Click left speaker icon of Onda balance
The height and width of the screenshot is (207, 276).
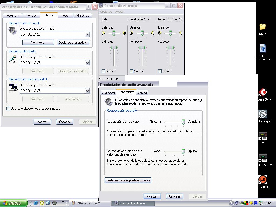tap(103, 33)
